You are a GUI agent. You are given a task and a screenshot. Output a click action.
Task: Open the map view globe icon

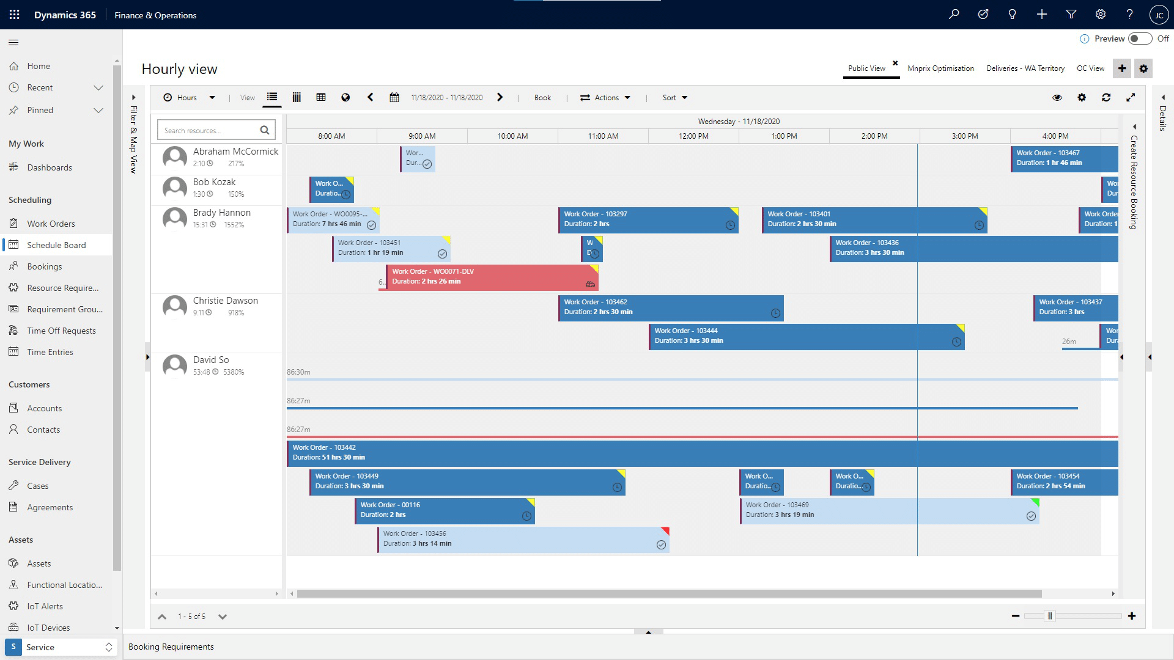(345, 97)
